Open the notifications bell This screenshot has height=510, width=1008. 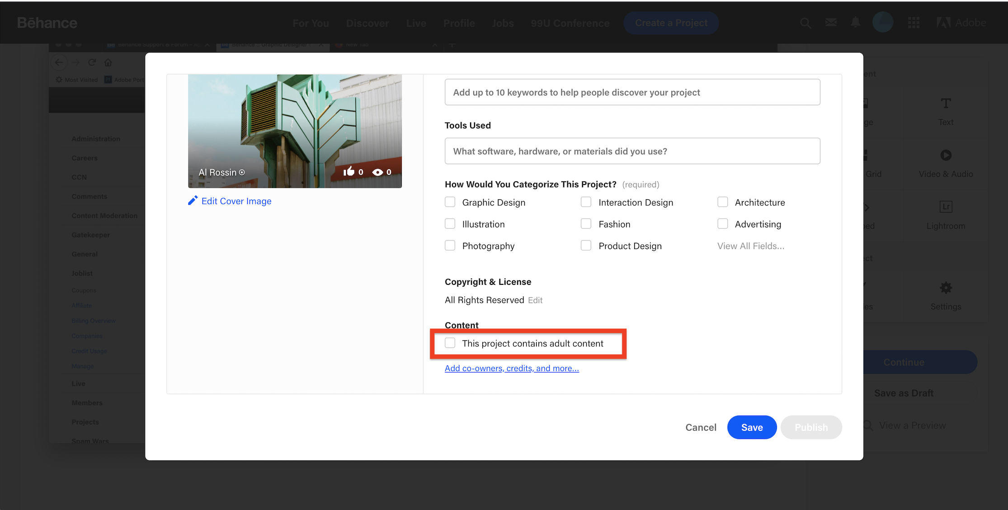(x=855, y=23)
